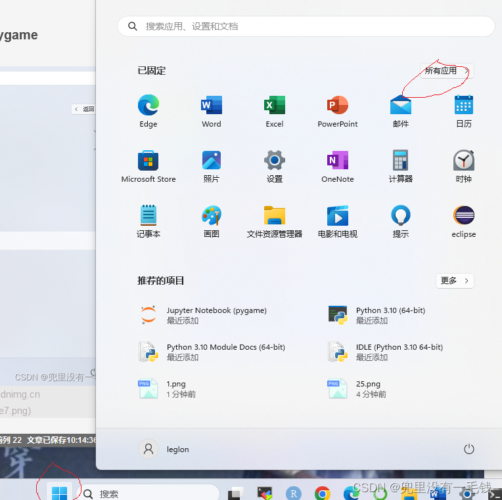Expand 所有应用 all apps list

click(447, 71)
